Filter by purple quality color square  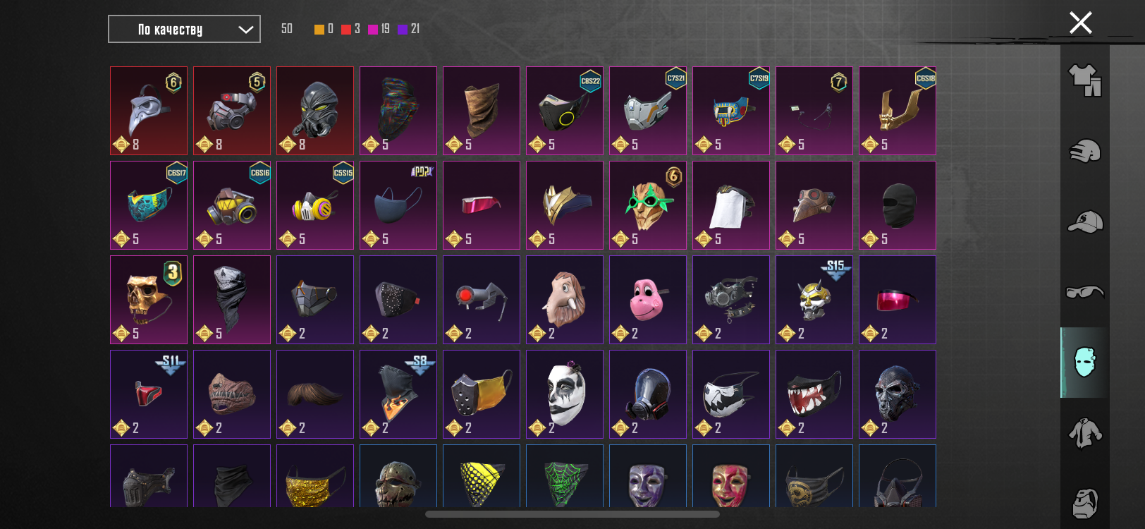click(403, 29)
